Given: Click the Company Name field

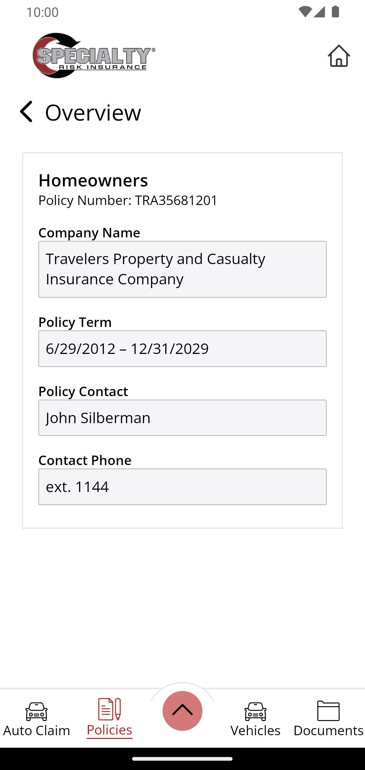Looking at the screenshot, I should tap(182, 269).
